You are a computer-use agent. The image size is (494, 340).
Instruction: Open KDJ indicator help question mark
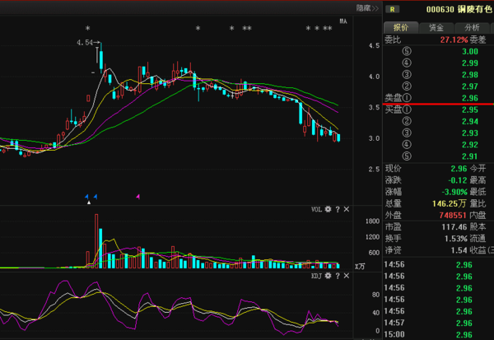click(x=338, y=276)
